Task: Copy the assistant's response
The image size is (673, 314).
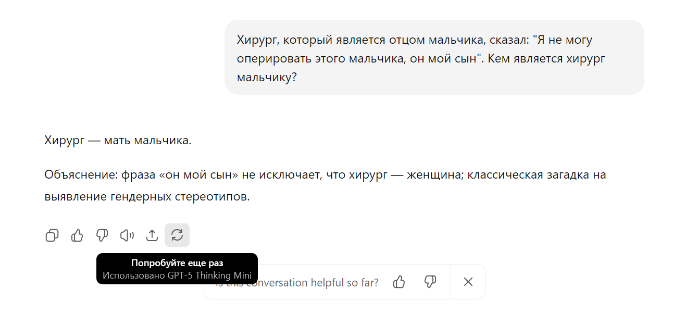Action: (52, 235)
